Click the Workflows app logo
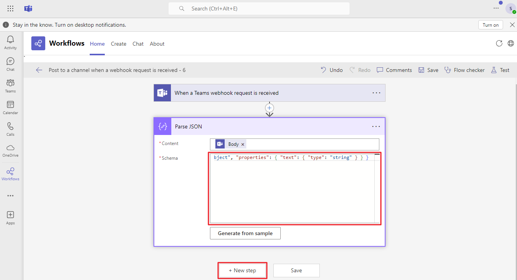517x280 pixels. click(38, 43)
